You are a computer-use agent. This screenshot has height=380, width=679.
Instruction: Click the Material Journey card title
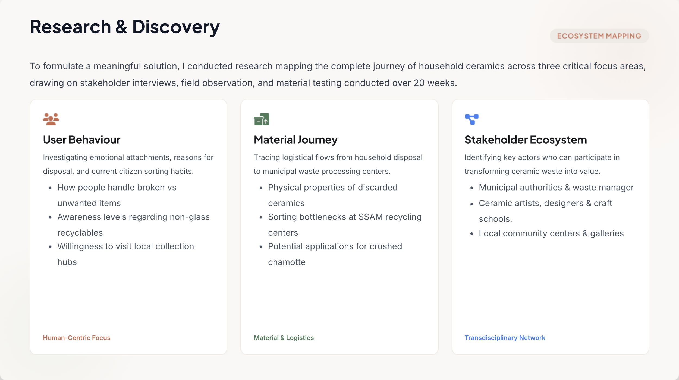tap(296, 140)
